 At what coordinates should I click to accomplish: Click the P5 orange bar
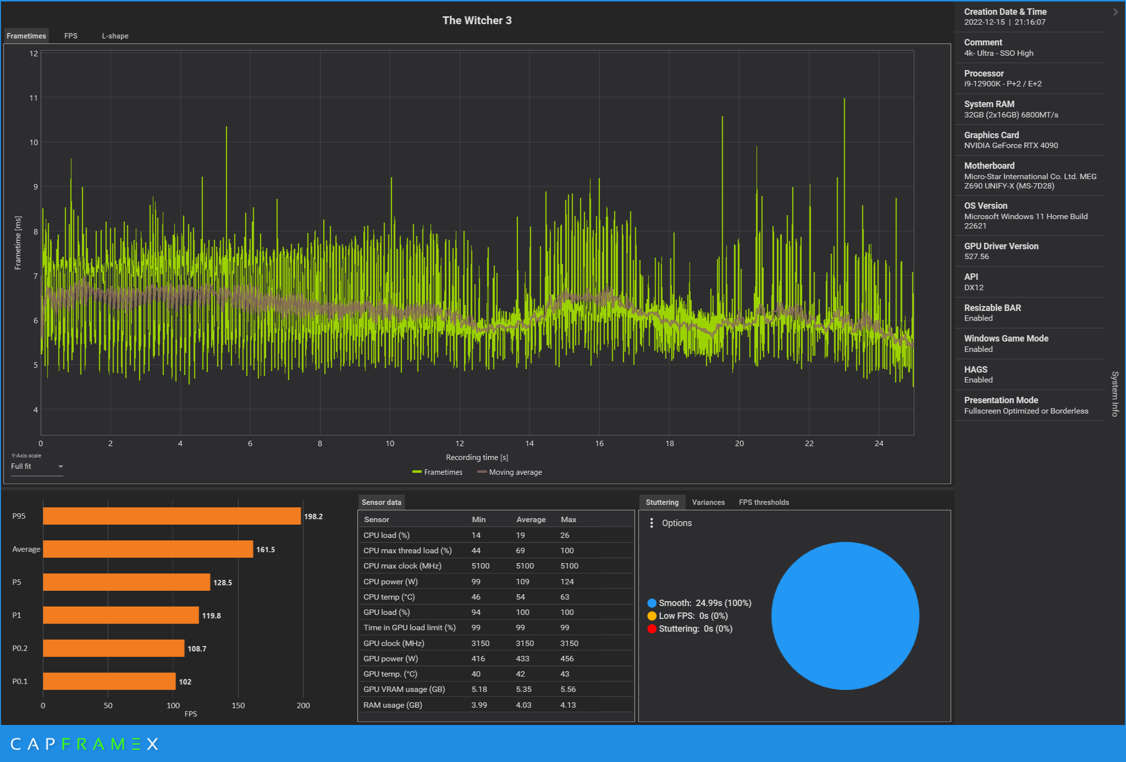[x=126, y=582]
